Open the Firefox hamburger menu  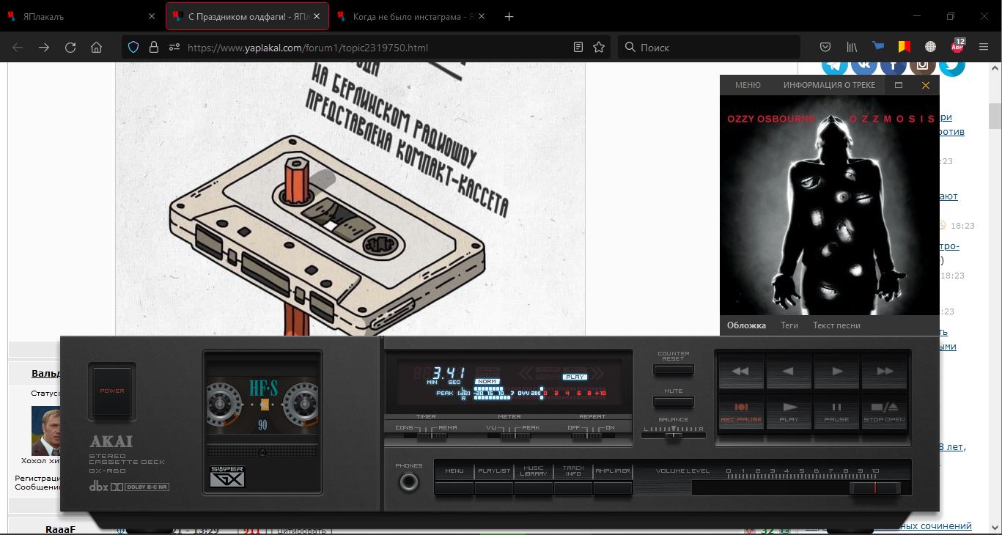[x=984, y=47]
